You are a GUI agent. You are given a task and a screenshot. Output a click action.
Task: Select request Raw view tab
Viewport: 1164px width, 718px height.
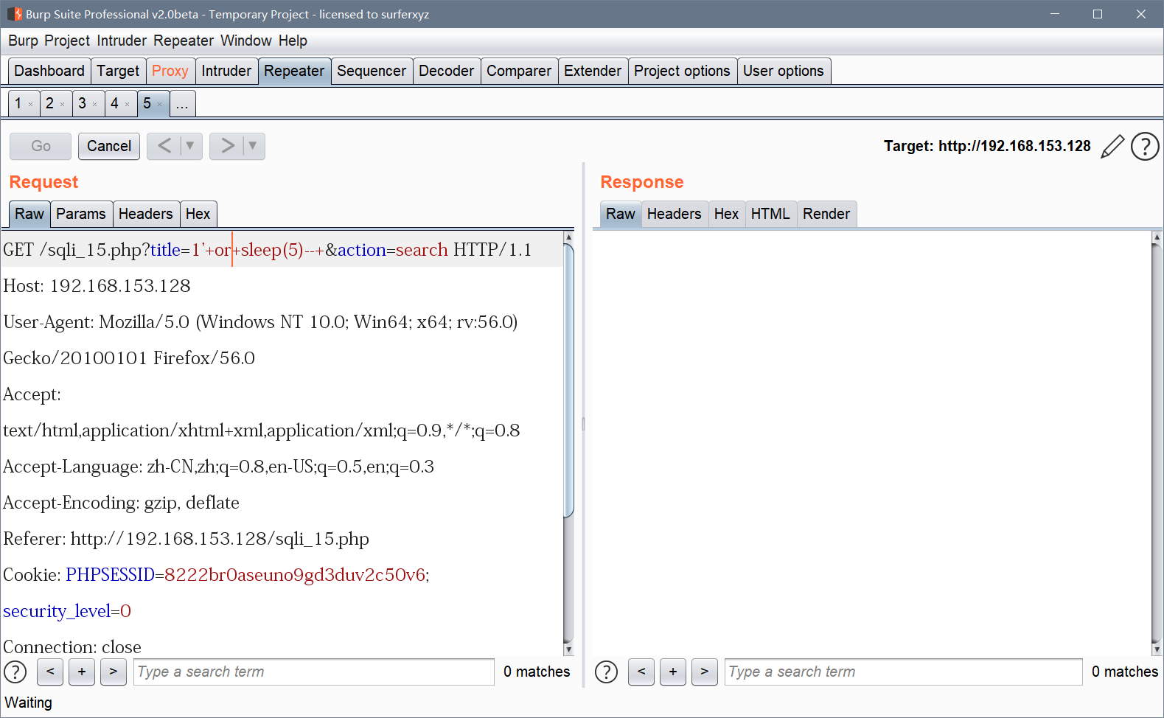[29, 214]
